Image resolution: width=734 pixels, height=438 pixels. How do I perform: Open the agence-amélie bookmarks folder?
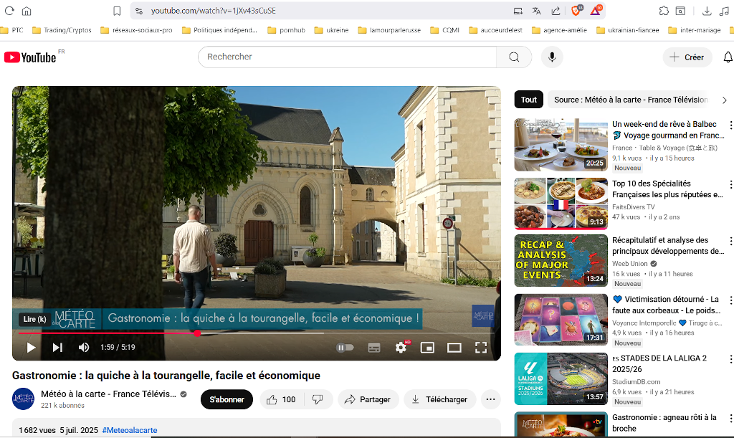[x=559, y=30]
